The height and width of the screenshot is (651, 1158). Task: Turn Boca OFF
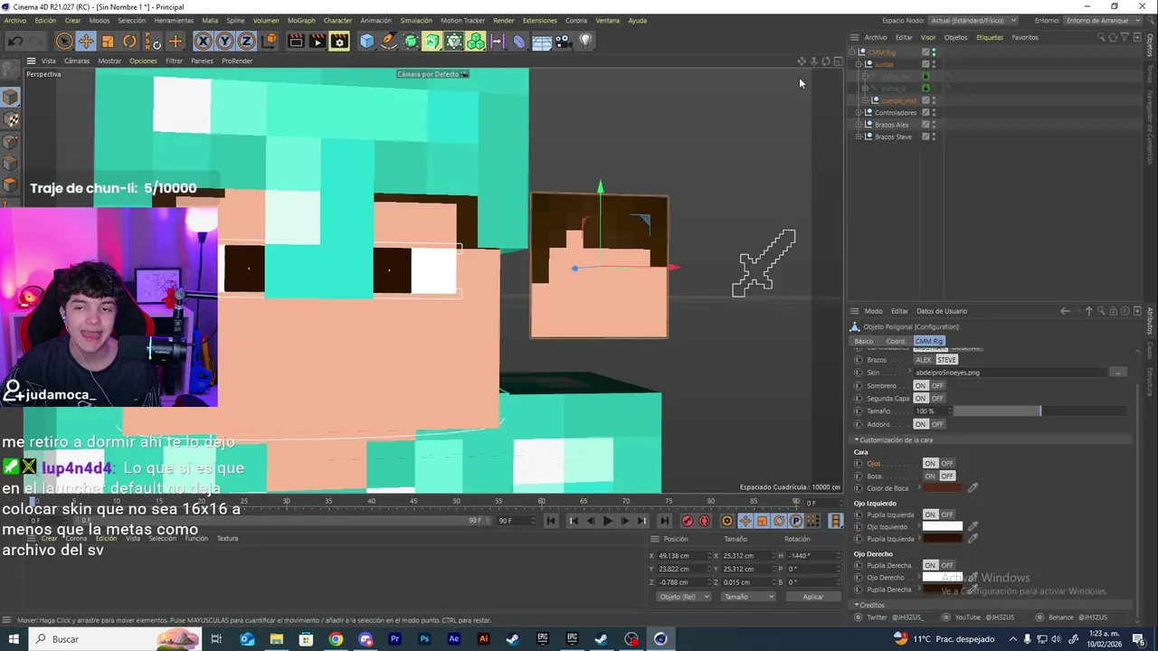click(x=947, y=476)
